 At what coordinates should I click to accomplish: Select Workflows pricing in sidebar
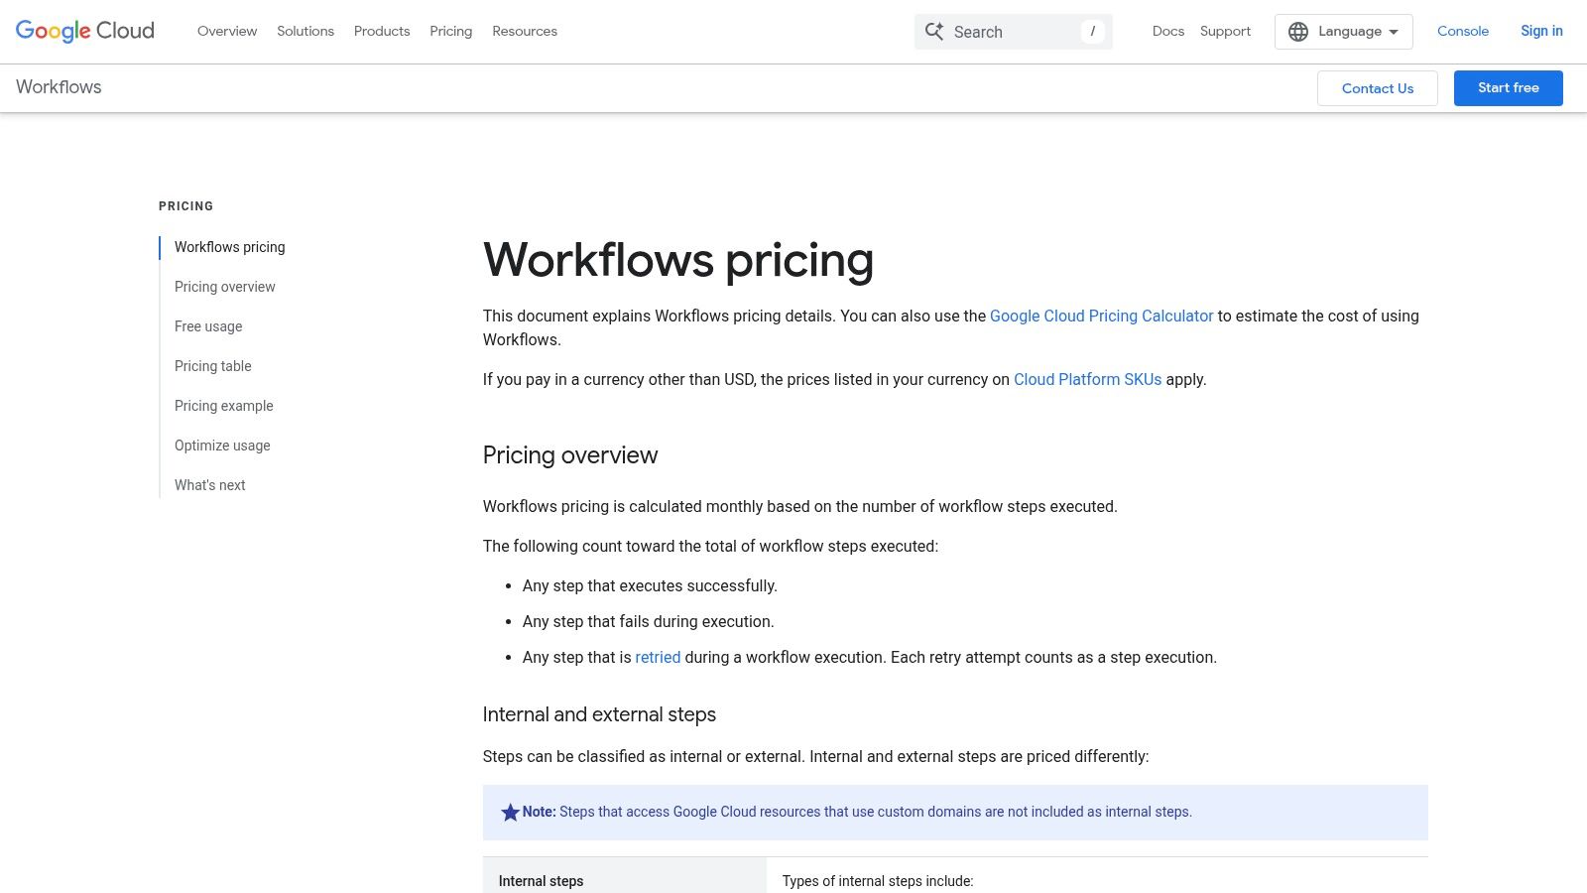[230, 247]
